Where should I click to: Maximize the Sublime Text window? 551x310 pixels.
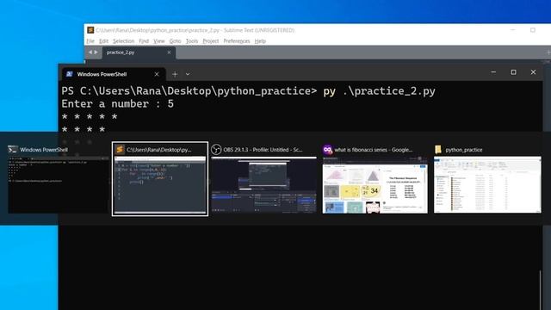coord(533,30)
